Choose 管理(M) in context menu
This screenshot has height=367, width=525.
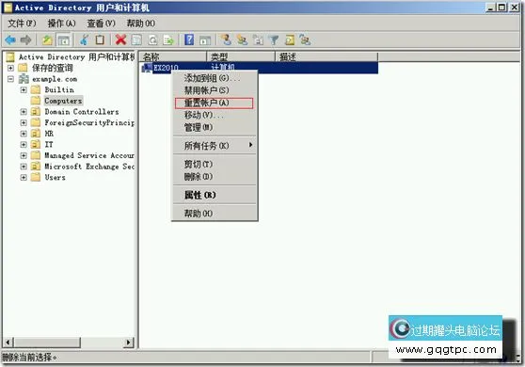[215, 128]
